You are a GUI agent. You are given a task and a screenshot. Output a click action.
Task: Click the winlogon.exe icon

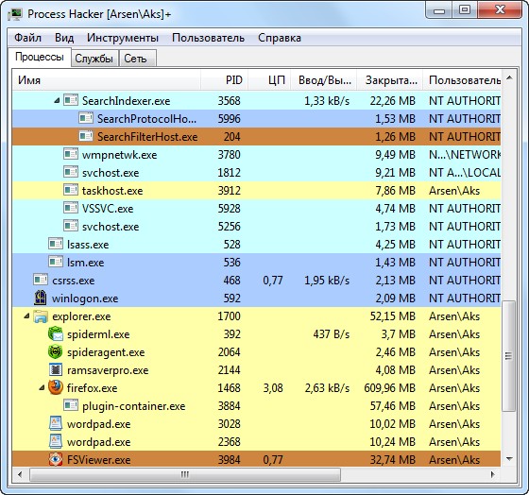(x=41, y=298)
